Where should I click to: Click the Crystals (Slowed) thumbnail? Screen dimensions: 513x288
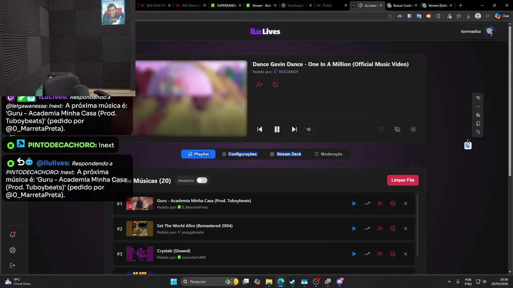coord(139,254)
